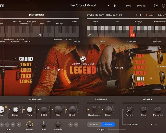The image size is (166, 133).
Task: Step to previous Mix Preset
Action: pos(151,125)
